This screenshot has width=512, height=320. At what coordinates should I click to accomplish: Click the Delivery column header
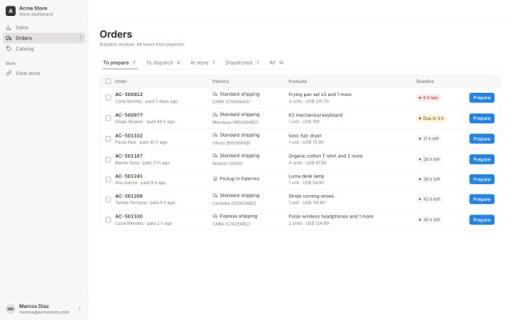tap(221, 82)
